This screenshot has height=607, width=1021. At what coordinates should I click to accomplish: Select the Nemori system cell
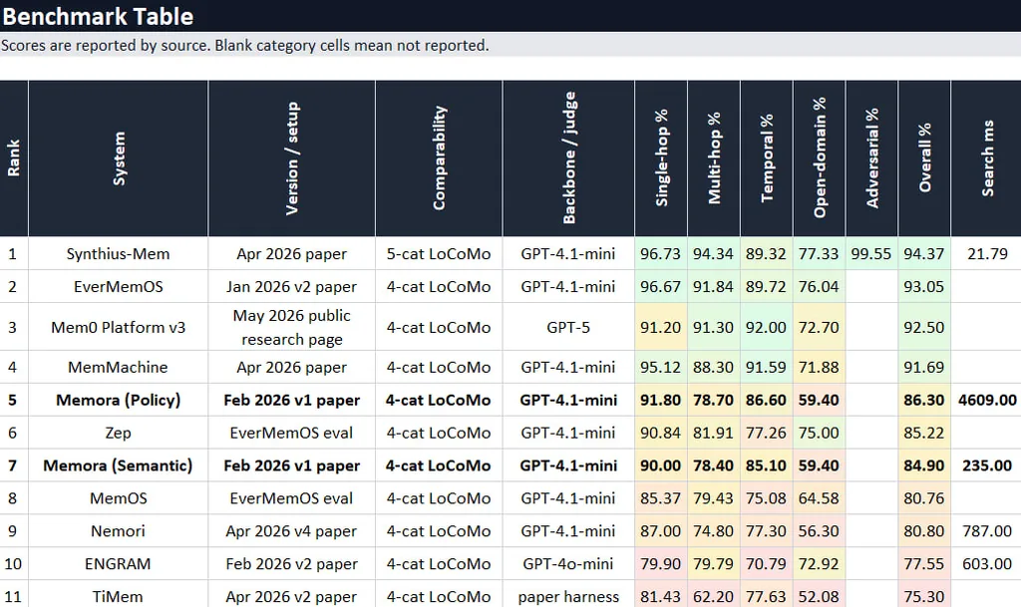tap(118, 531)
